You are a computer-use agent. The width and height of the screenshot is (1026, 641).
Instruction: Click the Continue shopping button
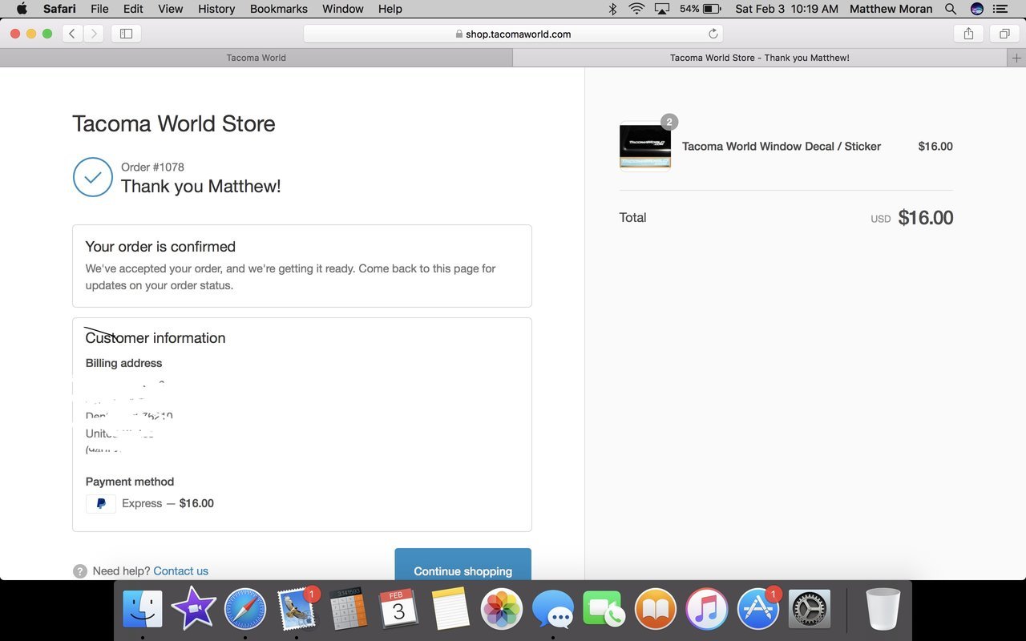pos(463,564)
